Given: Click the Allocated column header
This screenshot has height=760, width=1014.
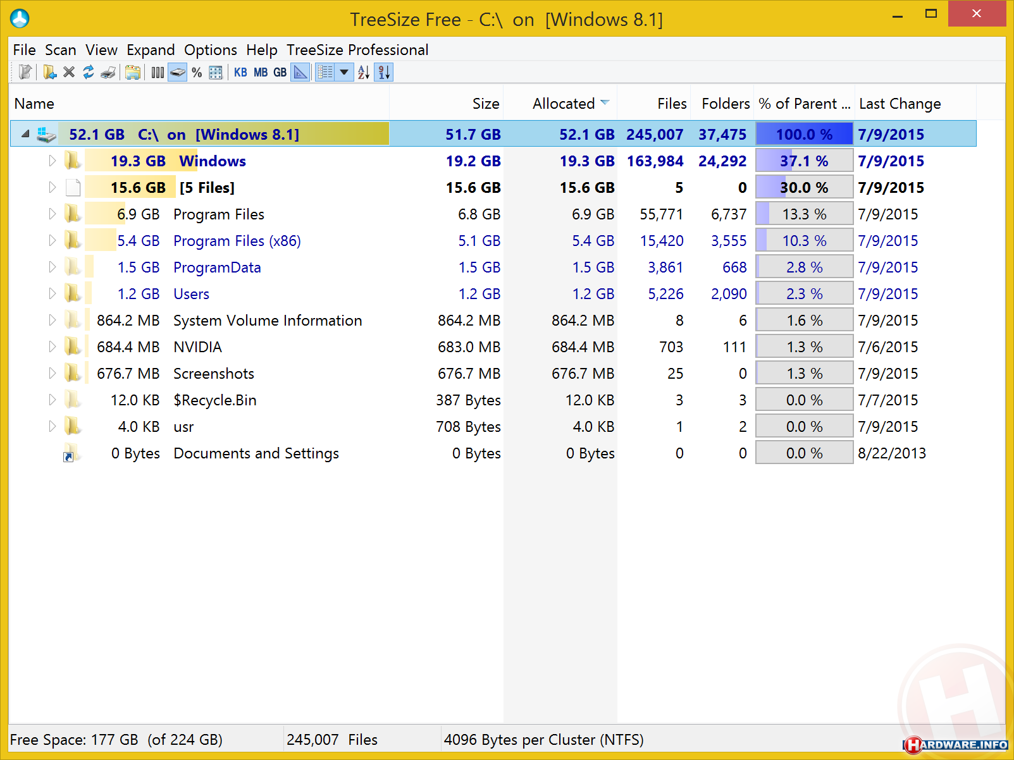Looking at the screenshot, I should tap(563, 104).
